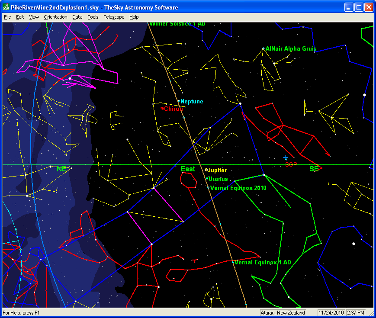
Task: Select the blue SCP crosshair marker
Action: click(285, 158)
